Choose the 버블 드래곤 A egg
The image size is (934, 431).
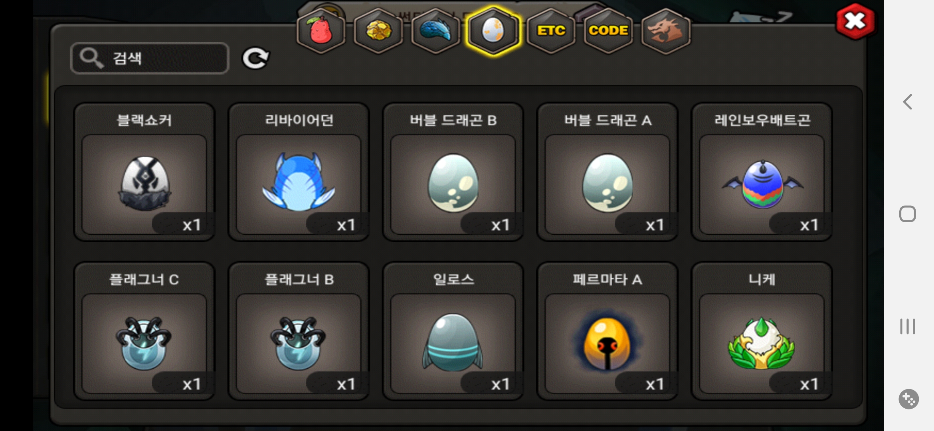[607, 172]
